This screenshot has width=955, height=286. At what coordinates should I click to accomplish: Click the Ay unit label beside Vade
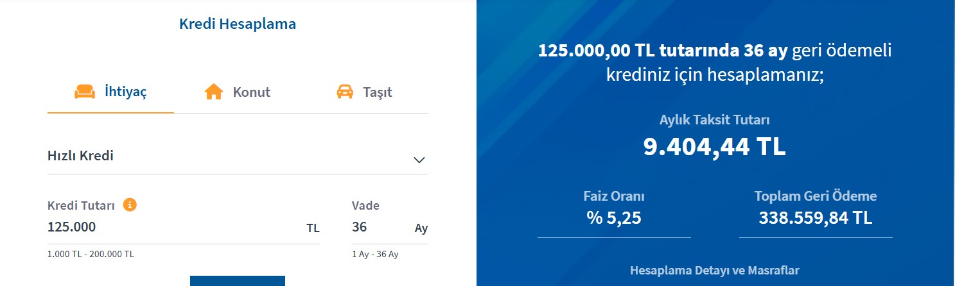(x=421, y=229)
